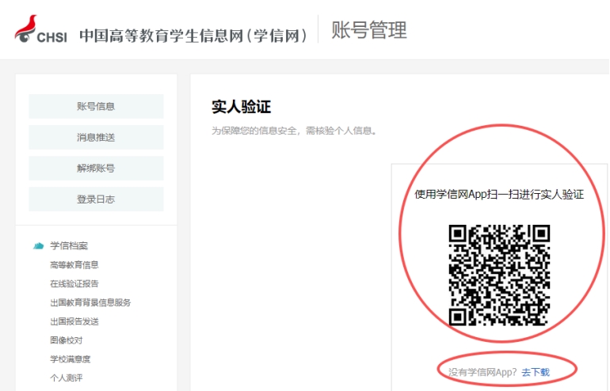Click the 实人验证 page heading
This screenshot has height=391, width=610.
pos(242,107)
